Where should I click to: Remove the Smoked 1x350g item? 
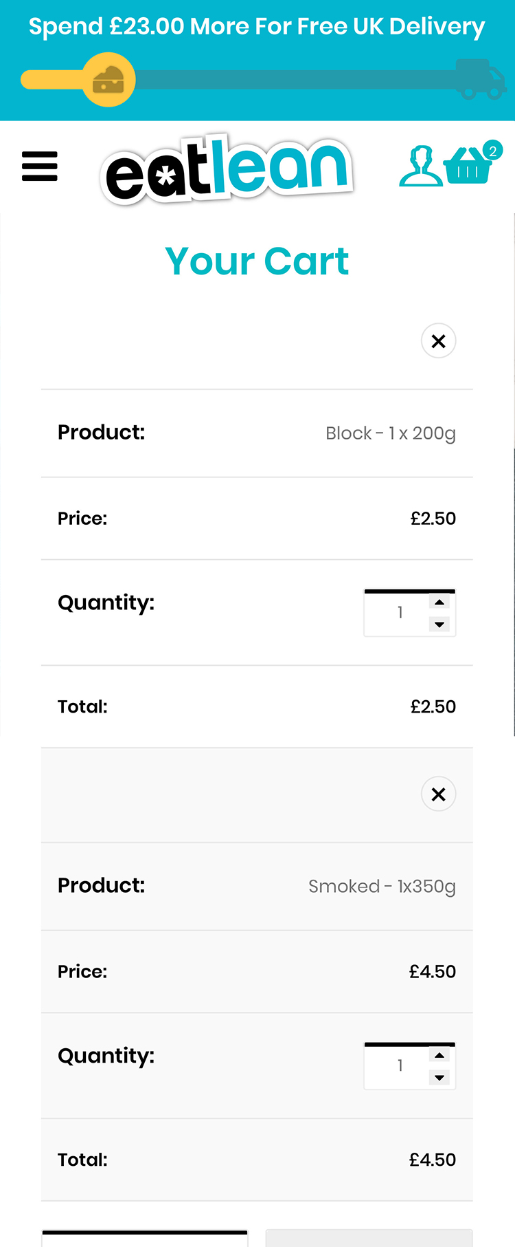coord(438,794)
